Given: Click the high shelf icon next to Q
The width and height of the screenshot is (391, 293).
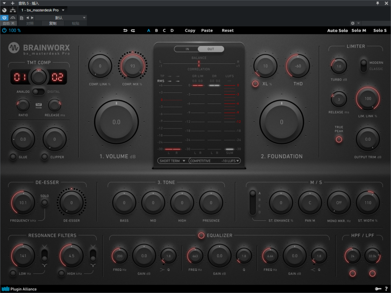Looking at the screenshot, I should pos(313,270).
